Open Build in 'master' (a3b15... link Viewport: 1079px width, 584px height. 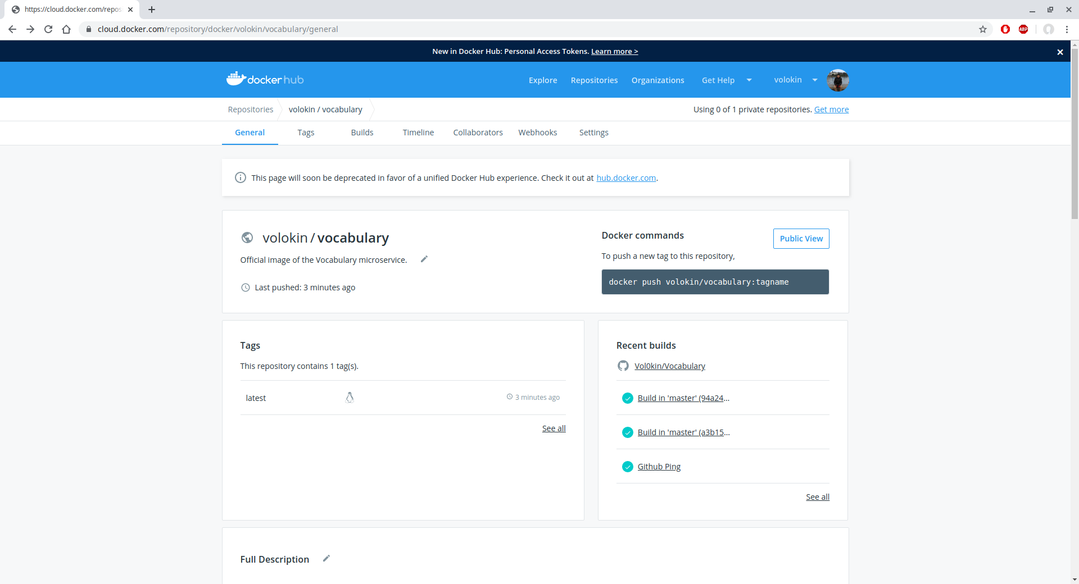683,432
